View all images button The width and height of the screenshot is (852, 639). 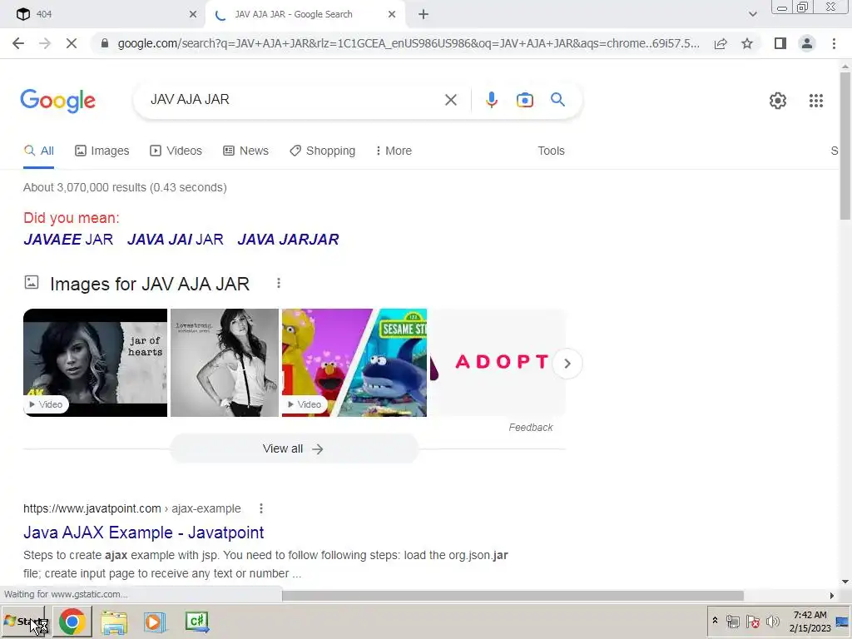(x=294, y=448)
